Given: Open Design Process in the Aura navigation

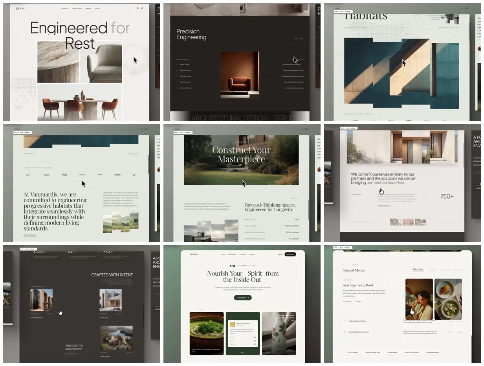Looking at the screenshot, I should click(77, 8).
